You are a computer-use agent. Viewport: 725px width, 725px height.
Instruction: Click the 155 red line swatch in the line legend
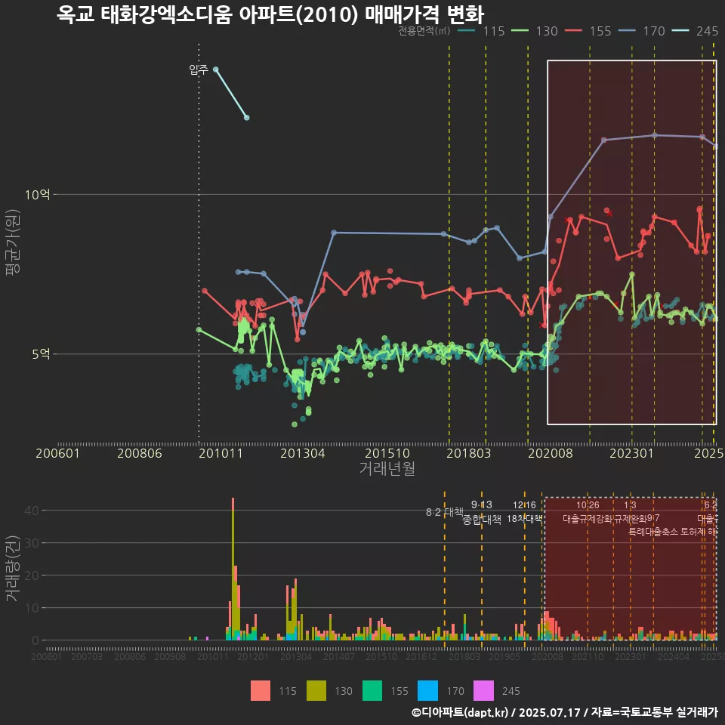tap(573, 31)
